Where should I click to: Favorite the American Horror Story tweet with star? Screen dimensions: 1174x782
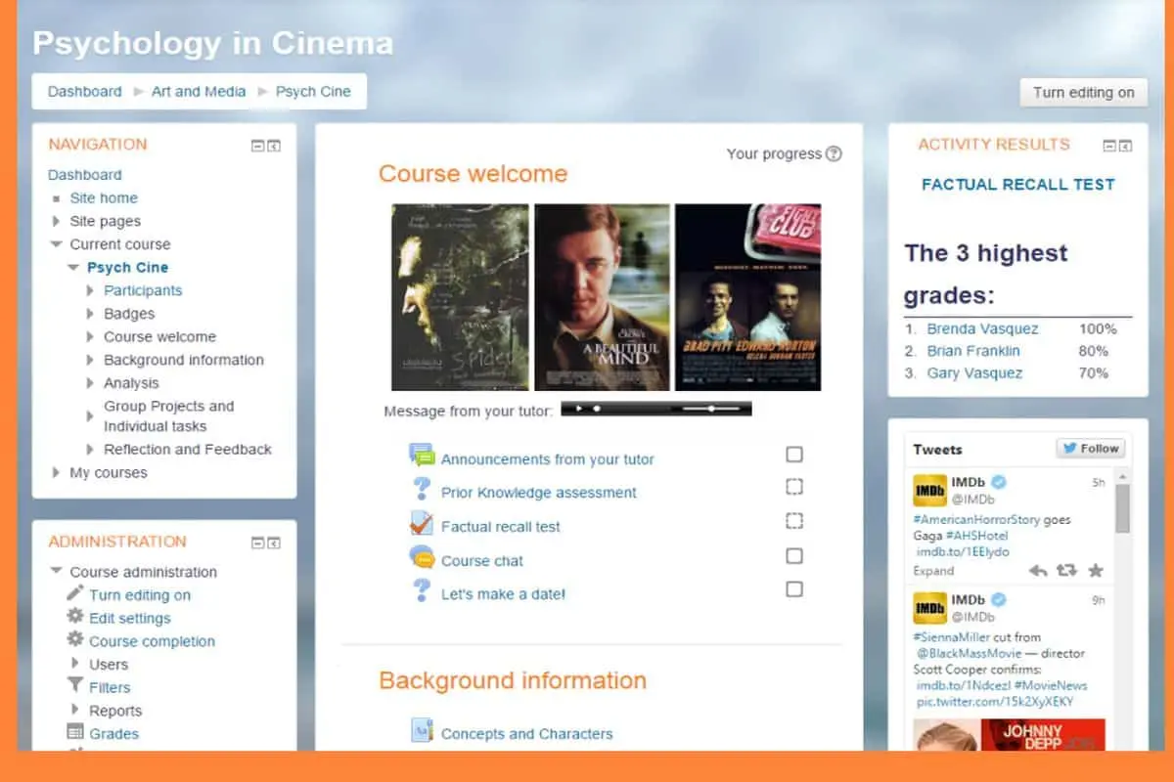[x=1096, y=571]
